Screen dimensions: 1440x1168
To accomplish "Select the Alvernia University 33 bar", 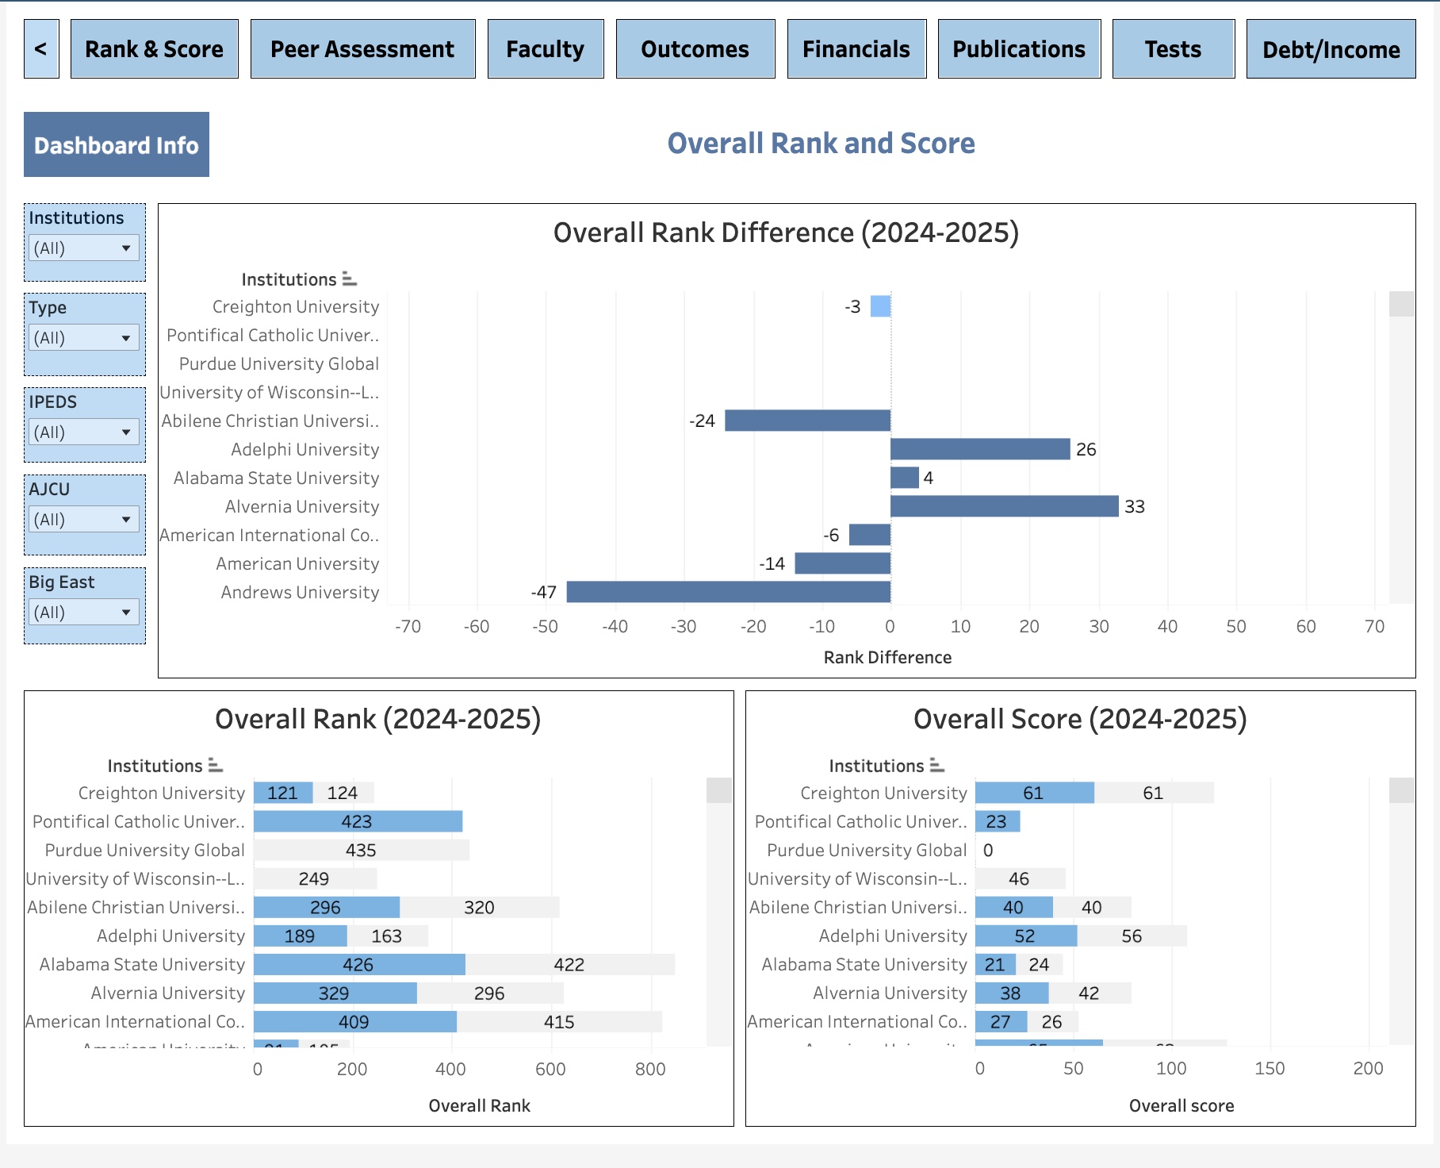I will coord(1005,506).
